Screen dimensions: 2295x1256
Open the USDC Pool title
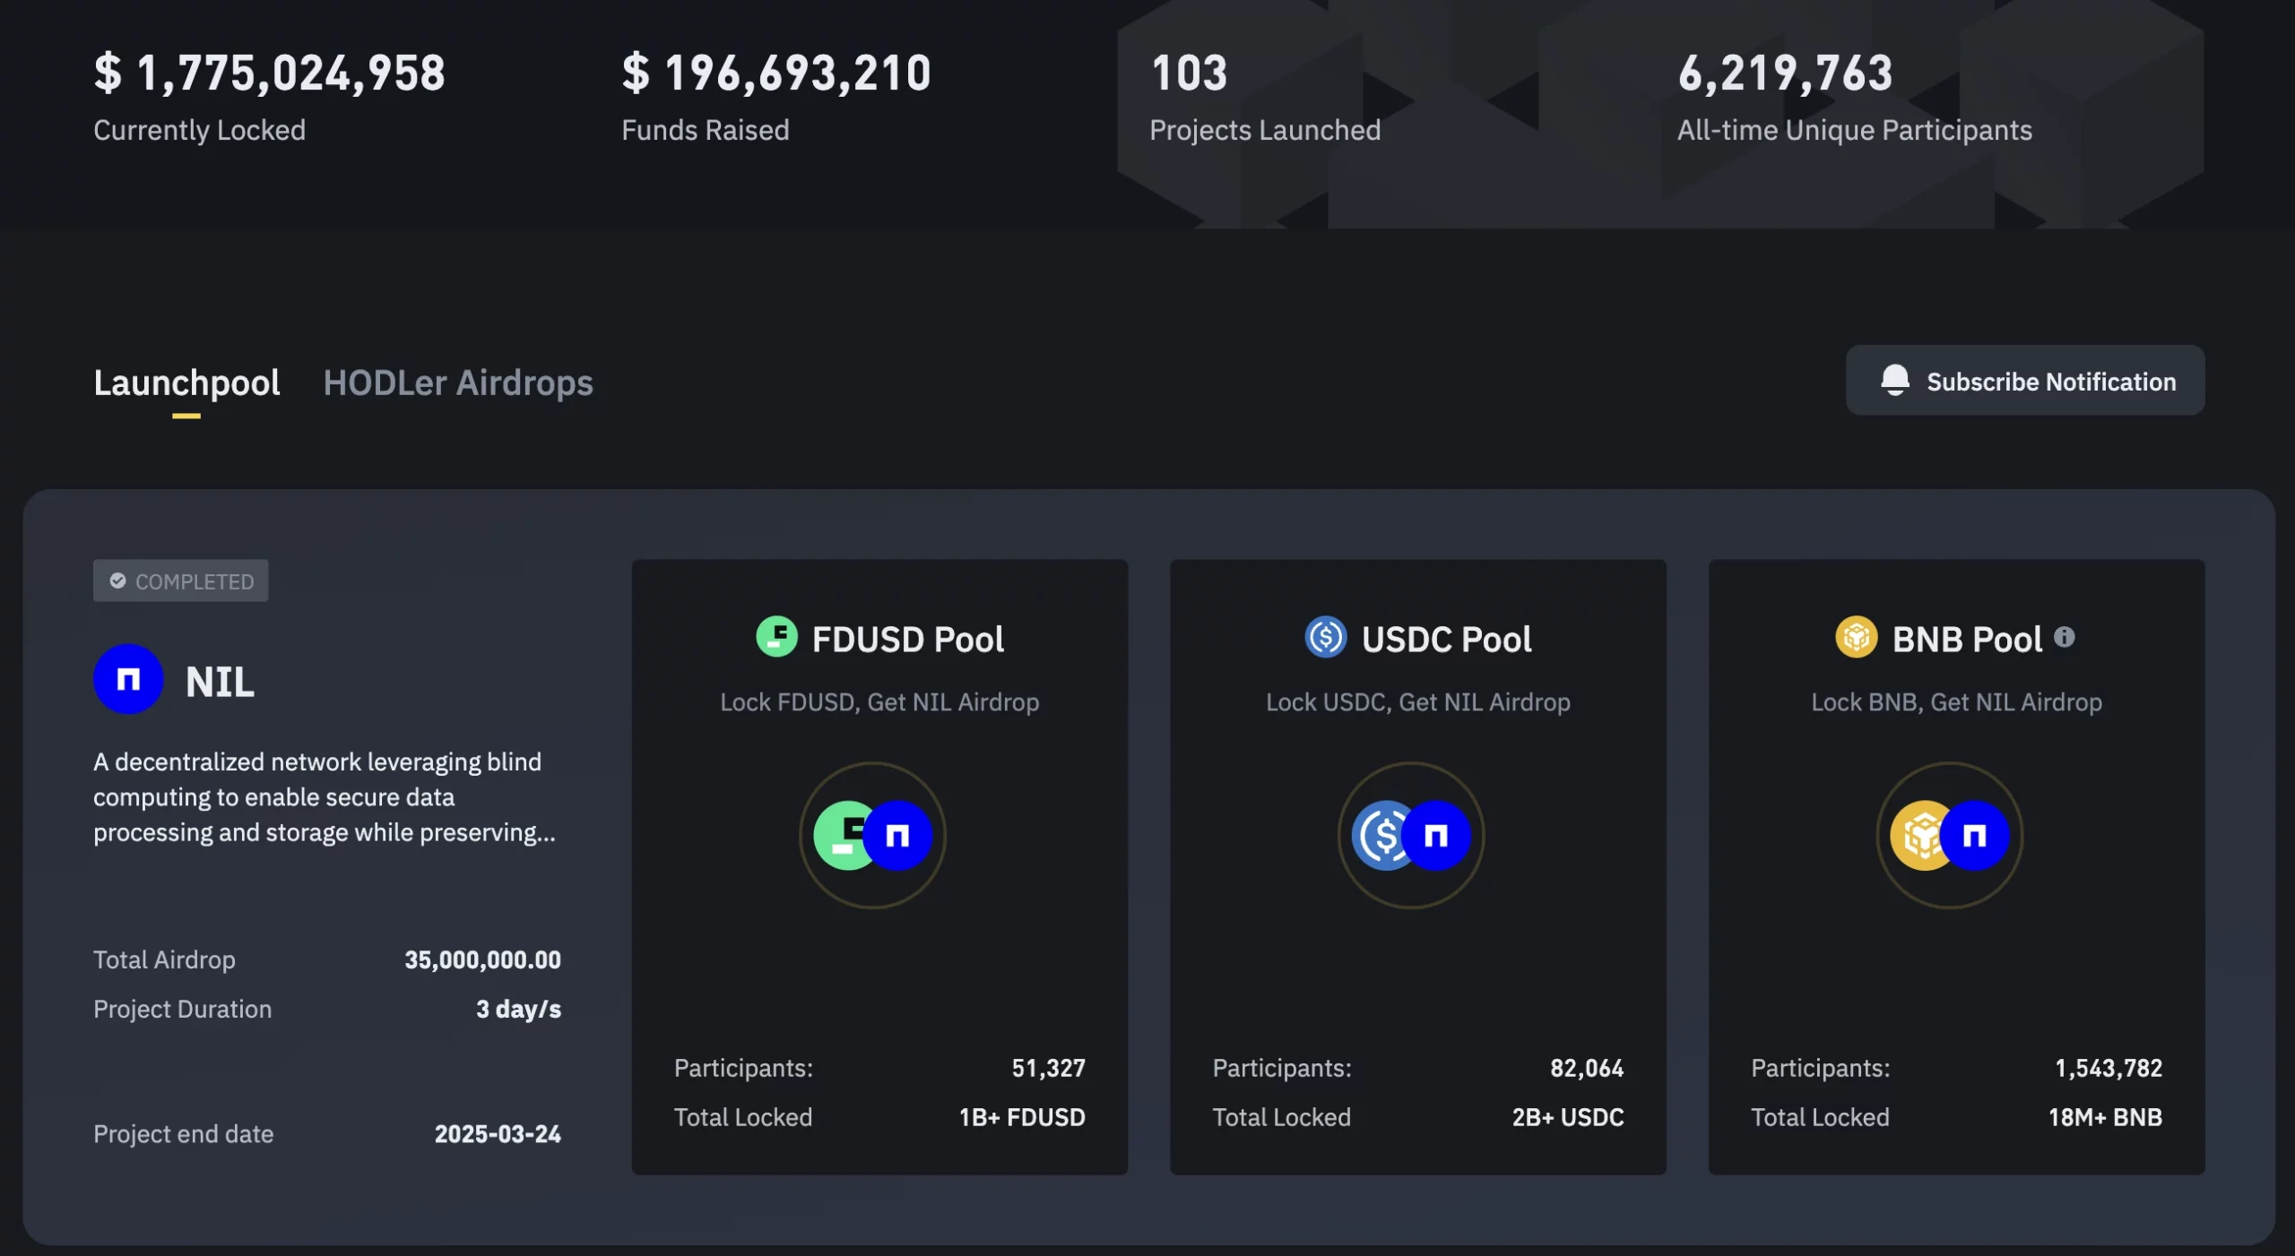[1446, 640]
